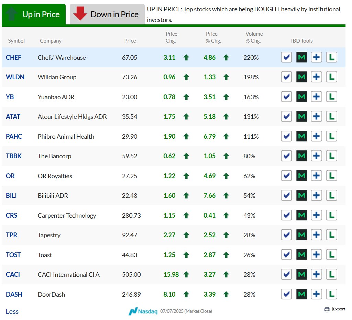Click M icon in Willdan Group row

[301, 77]
